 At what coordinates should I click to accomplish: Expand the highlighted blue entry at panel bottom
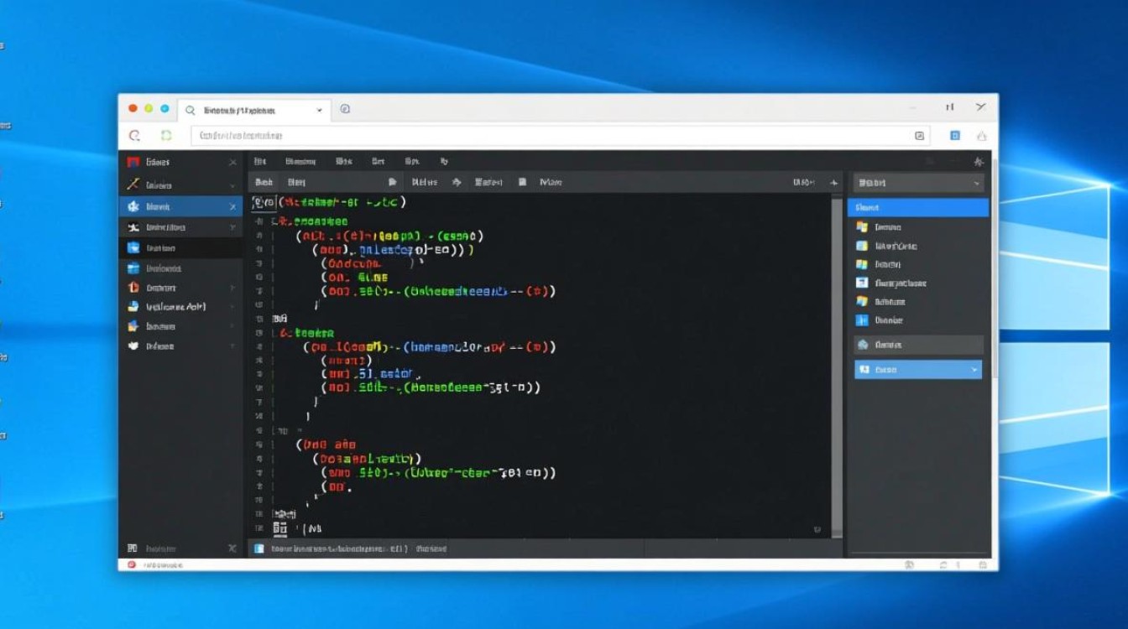point(973,369)
